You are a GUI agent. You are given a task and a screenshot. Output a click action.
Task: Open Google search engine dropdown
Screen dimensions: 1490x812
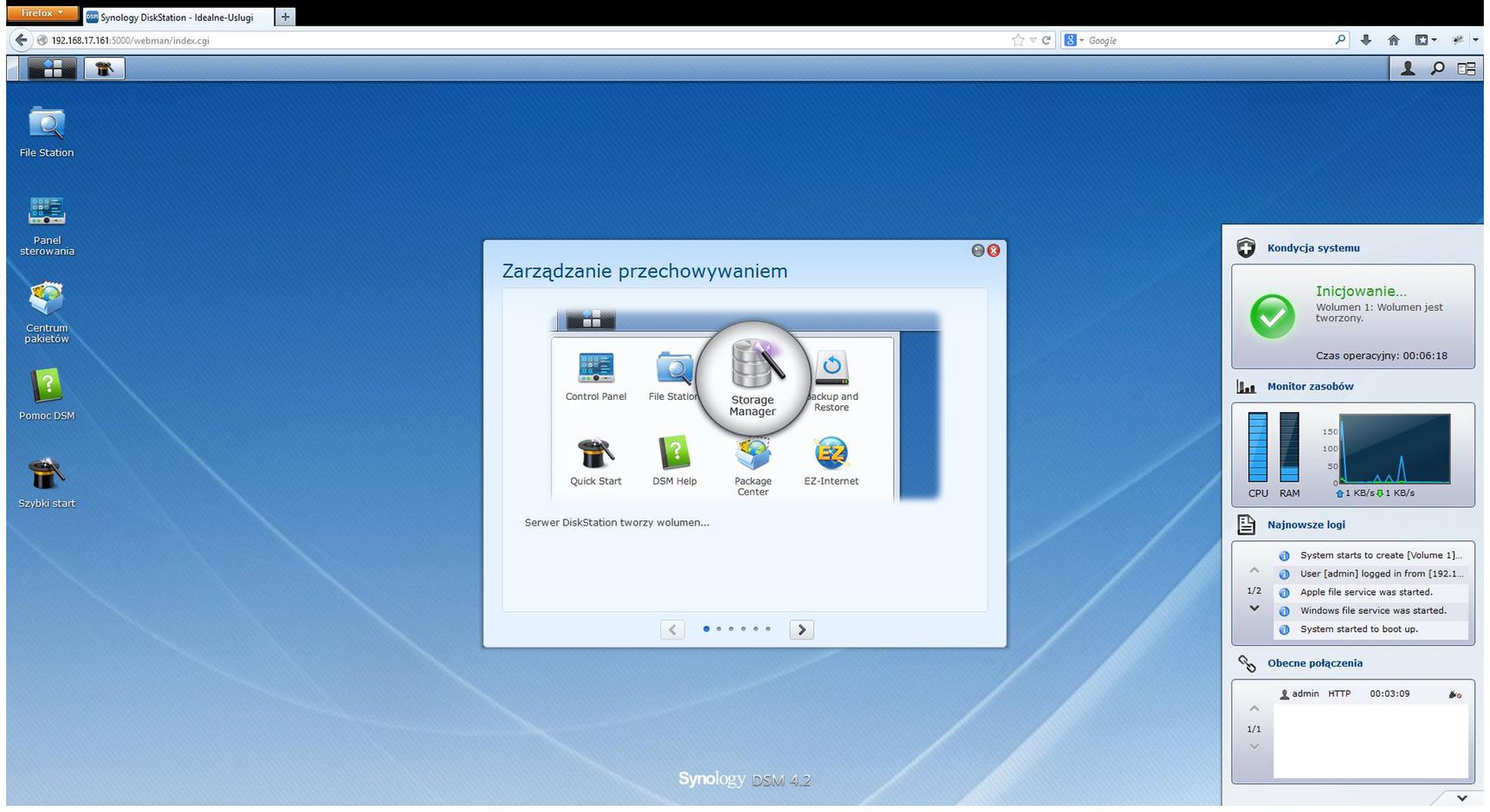[1074, 40]
